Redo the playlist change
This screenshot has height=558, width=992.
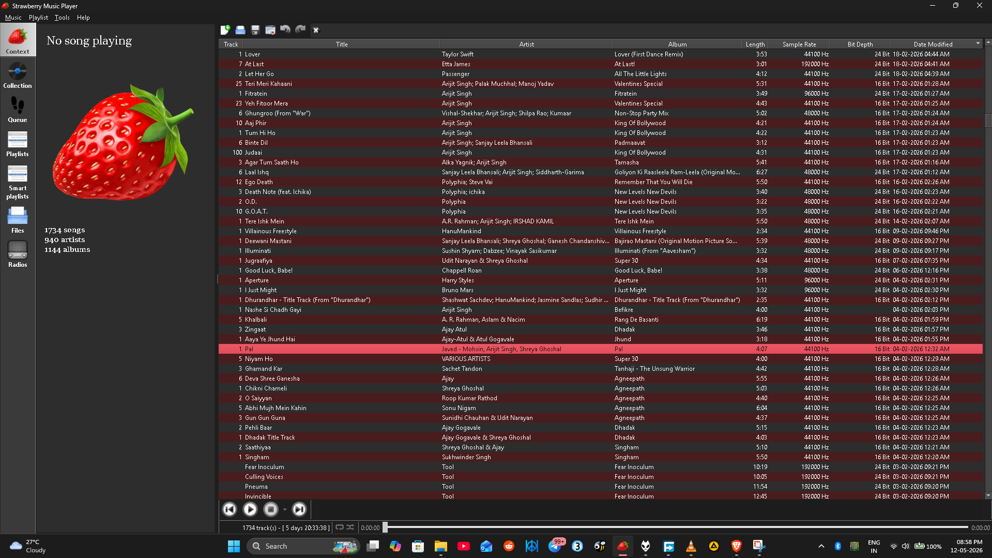pos(300,30)
